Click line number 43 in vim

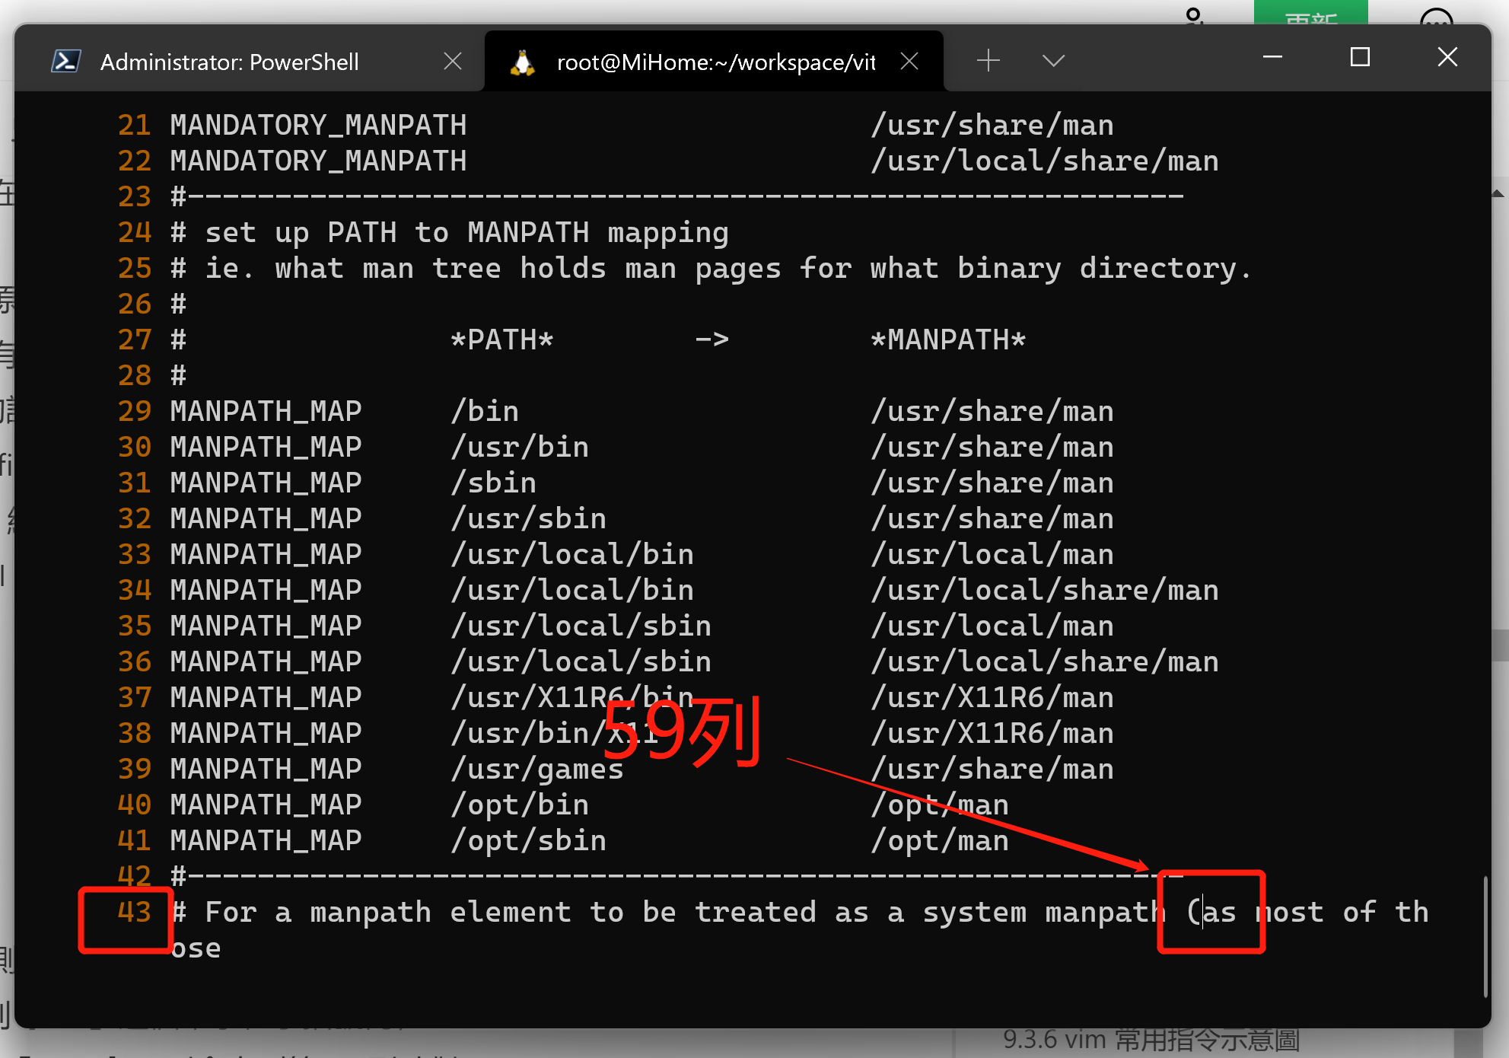pyautogui.click(x=135, y=912)
